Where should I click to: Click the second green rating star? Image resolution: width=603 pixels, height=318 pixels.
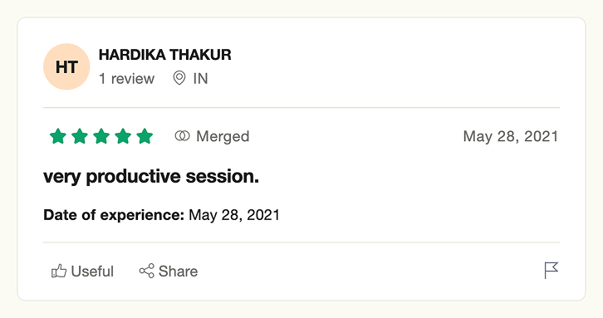[x=80, y=136]
